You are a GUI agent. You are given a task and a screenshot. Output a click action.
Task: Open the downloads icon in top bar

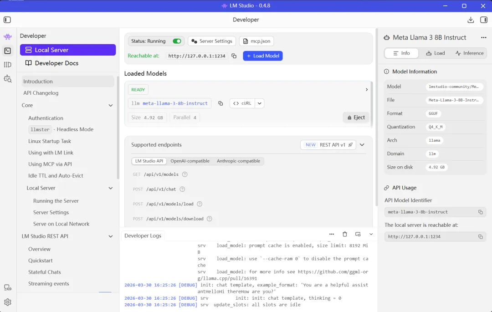click(470, 20)
